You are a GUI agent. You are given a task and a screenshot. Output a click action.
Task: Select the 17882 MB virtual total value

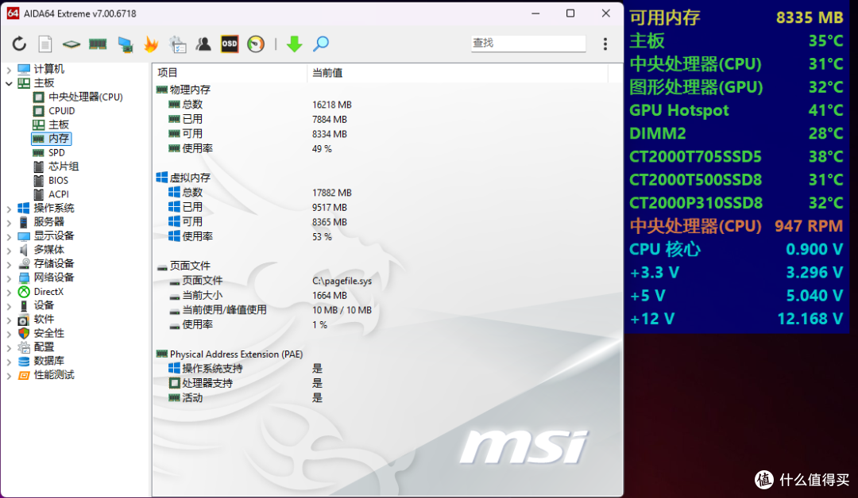[331, 193]
